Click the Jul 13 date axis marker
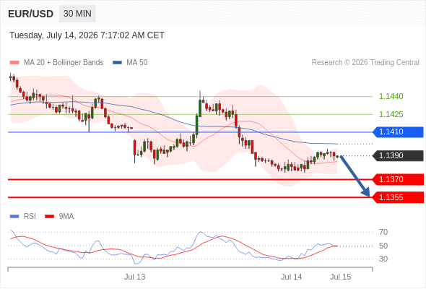This screenshot has width=426, height=289. (x=135, y=277)
